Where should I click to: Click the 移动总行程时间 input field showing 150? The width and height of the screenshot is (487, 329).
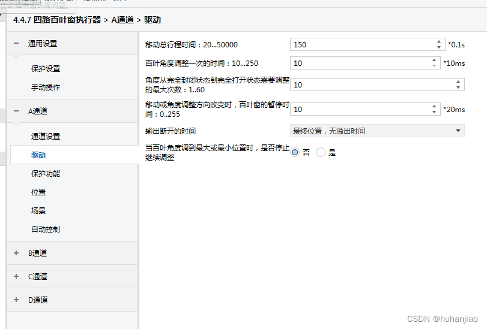[360, 45]
